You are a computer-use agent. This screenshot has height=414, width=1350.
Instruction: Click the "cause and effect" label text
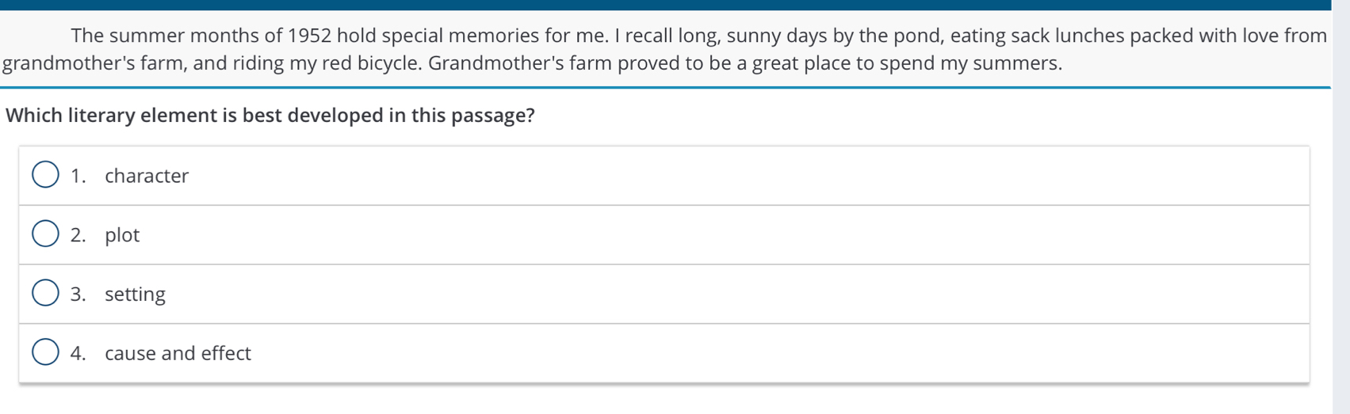coord(178,353)
